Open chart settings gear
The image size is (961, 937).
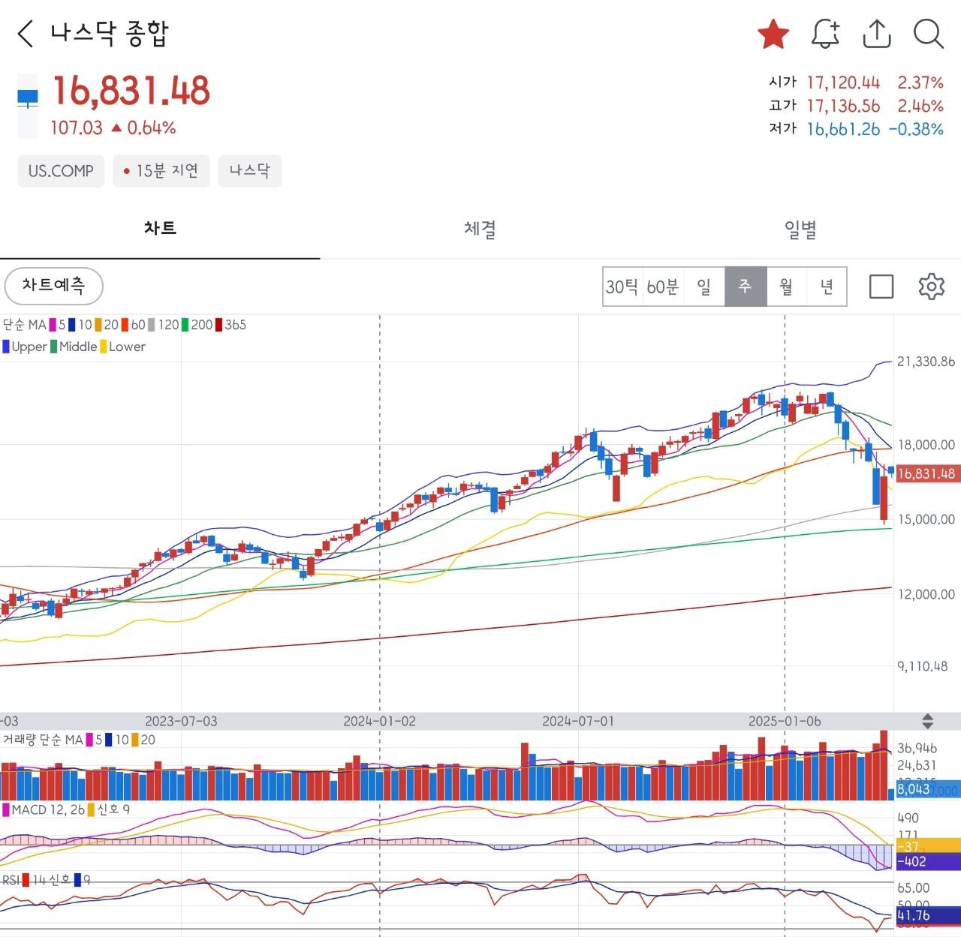point(932,287)
